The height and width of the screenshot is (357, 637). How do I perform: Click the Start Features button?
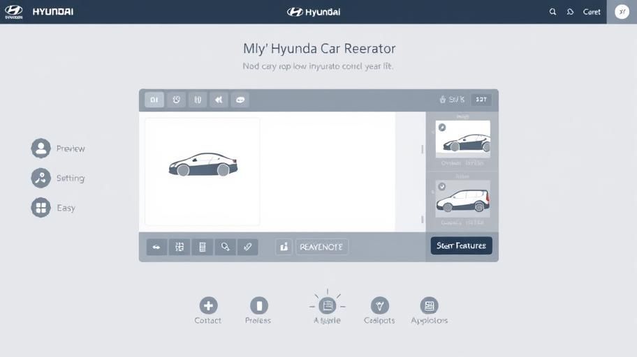[x=462, y=246]
